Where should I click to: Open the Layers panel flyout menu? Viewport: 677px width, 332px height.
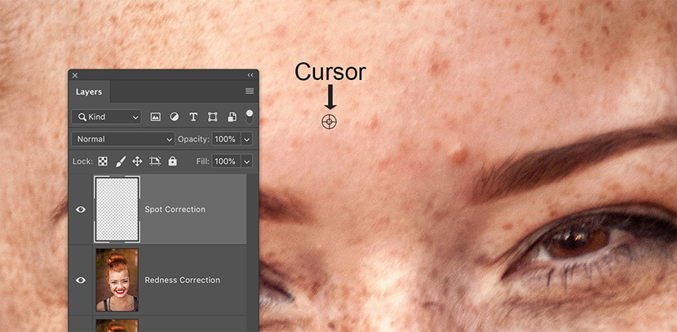250,91
